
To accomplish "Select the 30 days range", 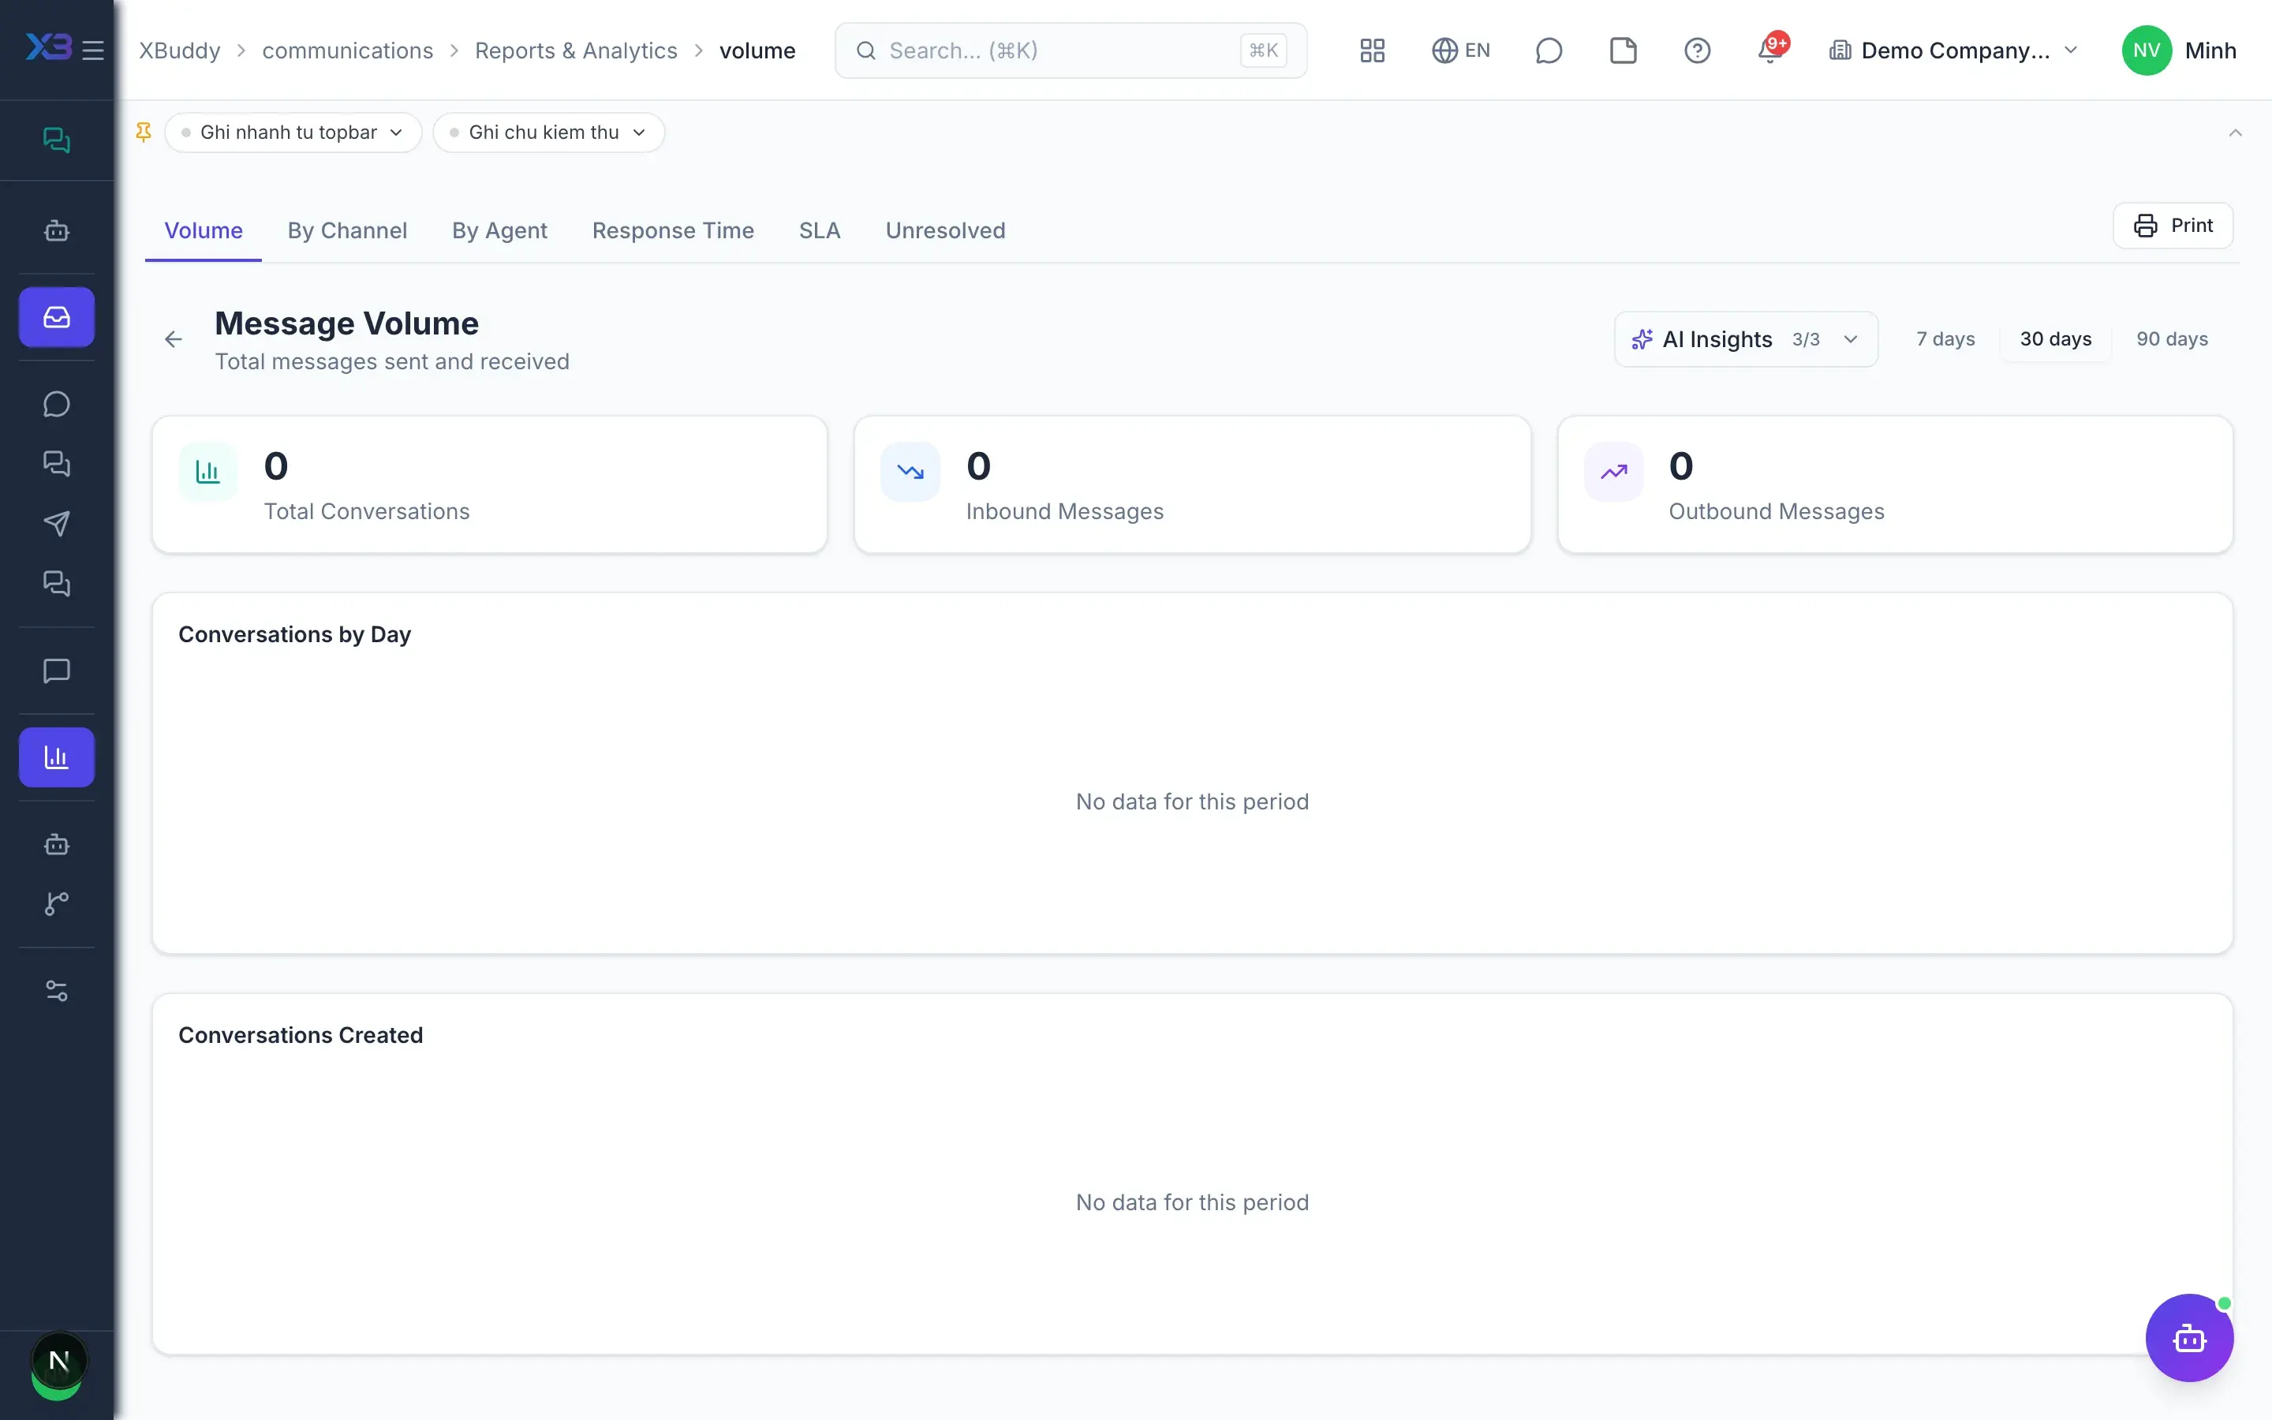I will pyautogui.click(x=2055, y=339).
